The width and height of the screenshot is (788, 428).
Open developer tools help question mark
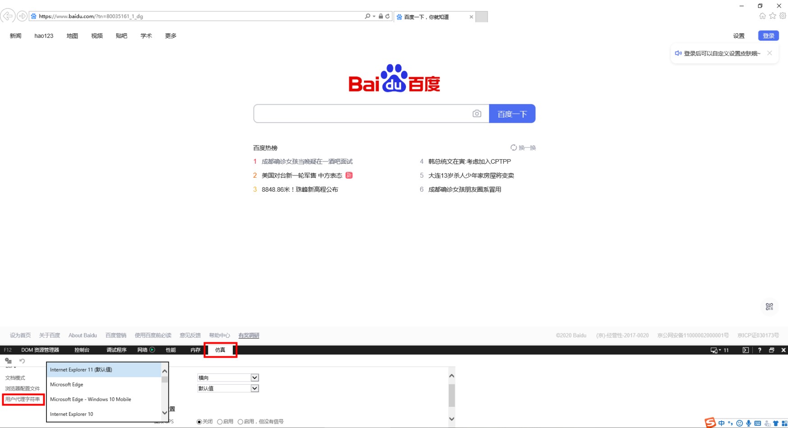pos(760,350)
